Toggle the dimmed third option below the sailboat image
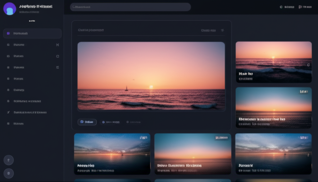This screenshot has width=318, height=182. tap(134, 122)
